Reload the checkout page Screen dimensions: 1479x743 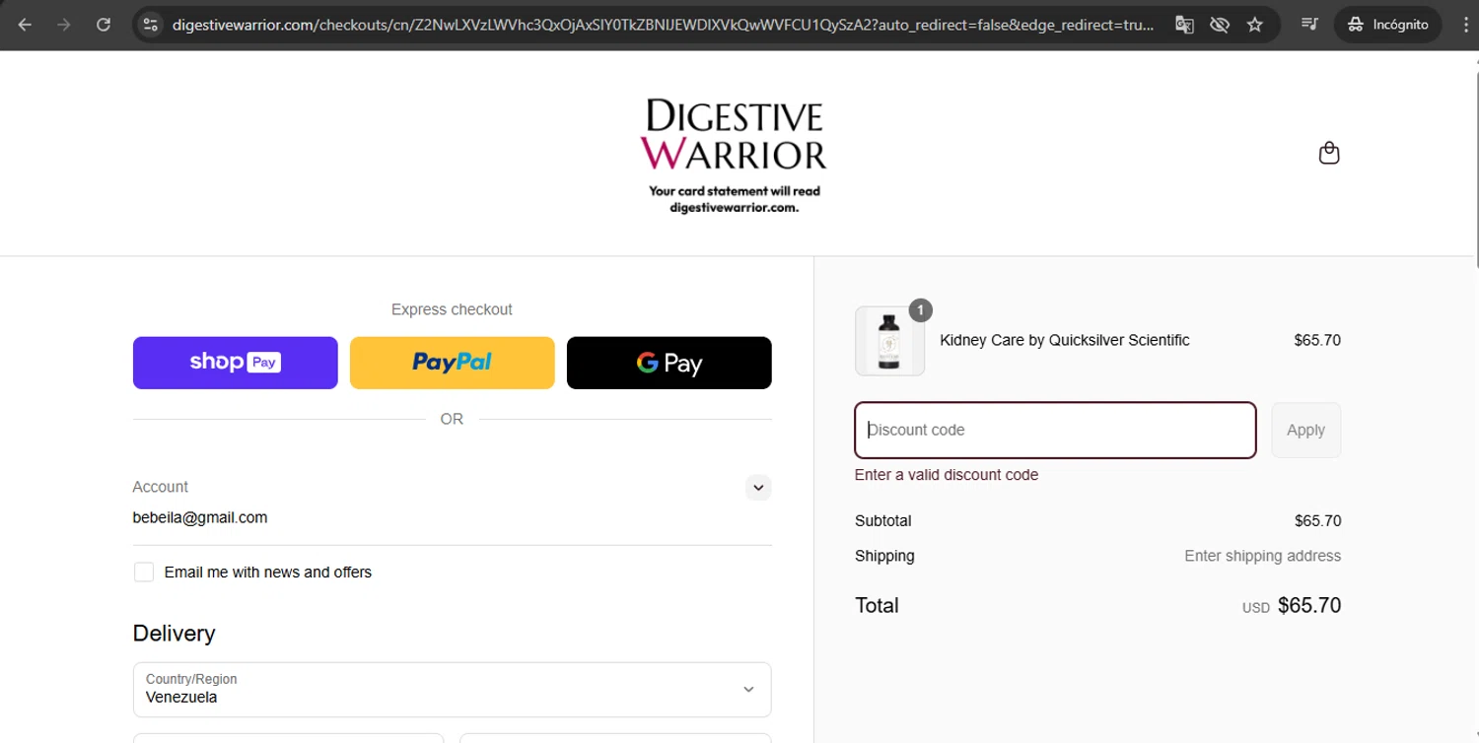[x=104, y=25]
